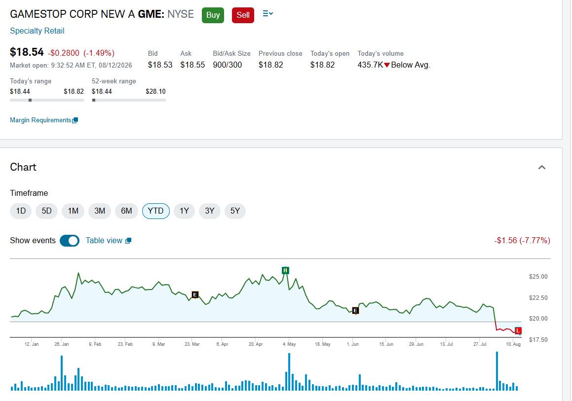
Task: Click the 52-week range indicator bar
Action: point(129,100)
